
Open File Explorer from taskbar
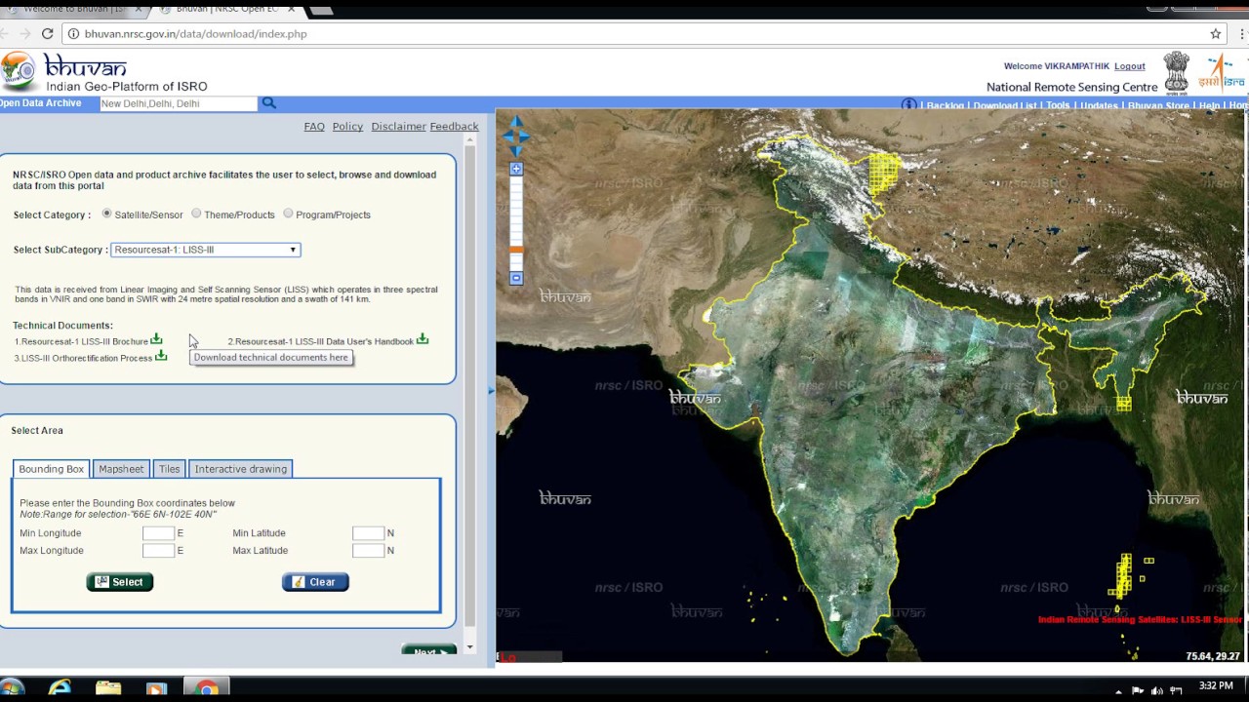click(x=108, y=688)
